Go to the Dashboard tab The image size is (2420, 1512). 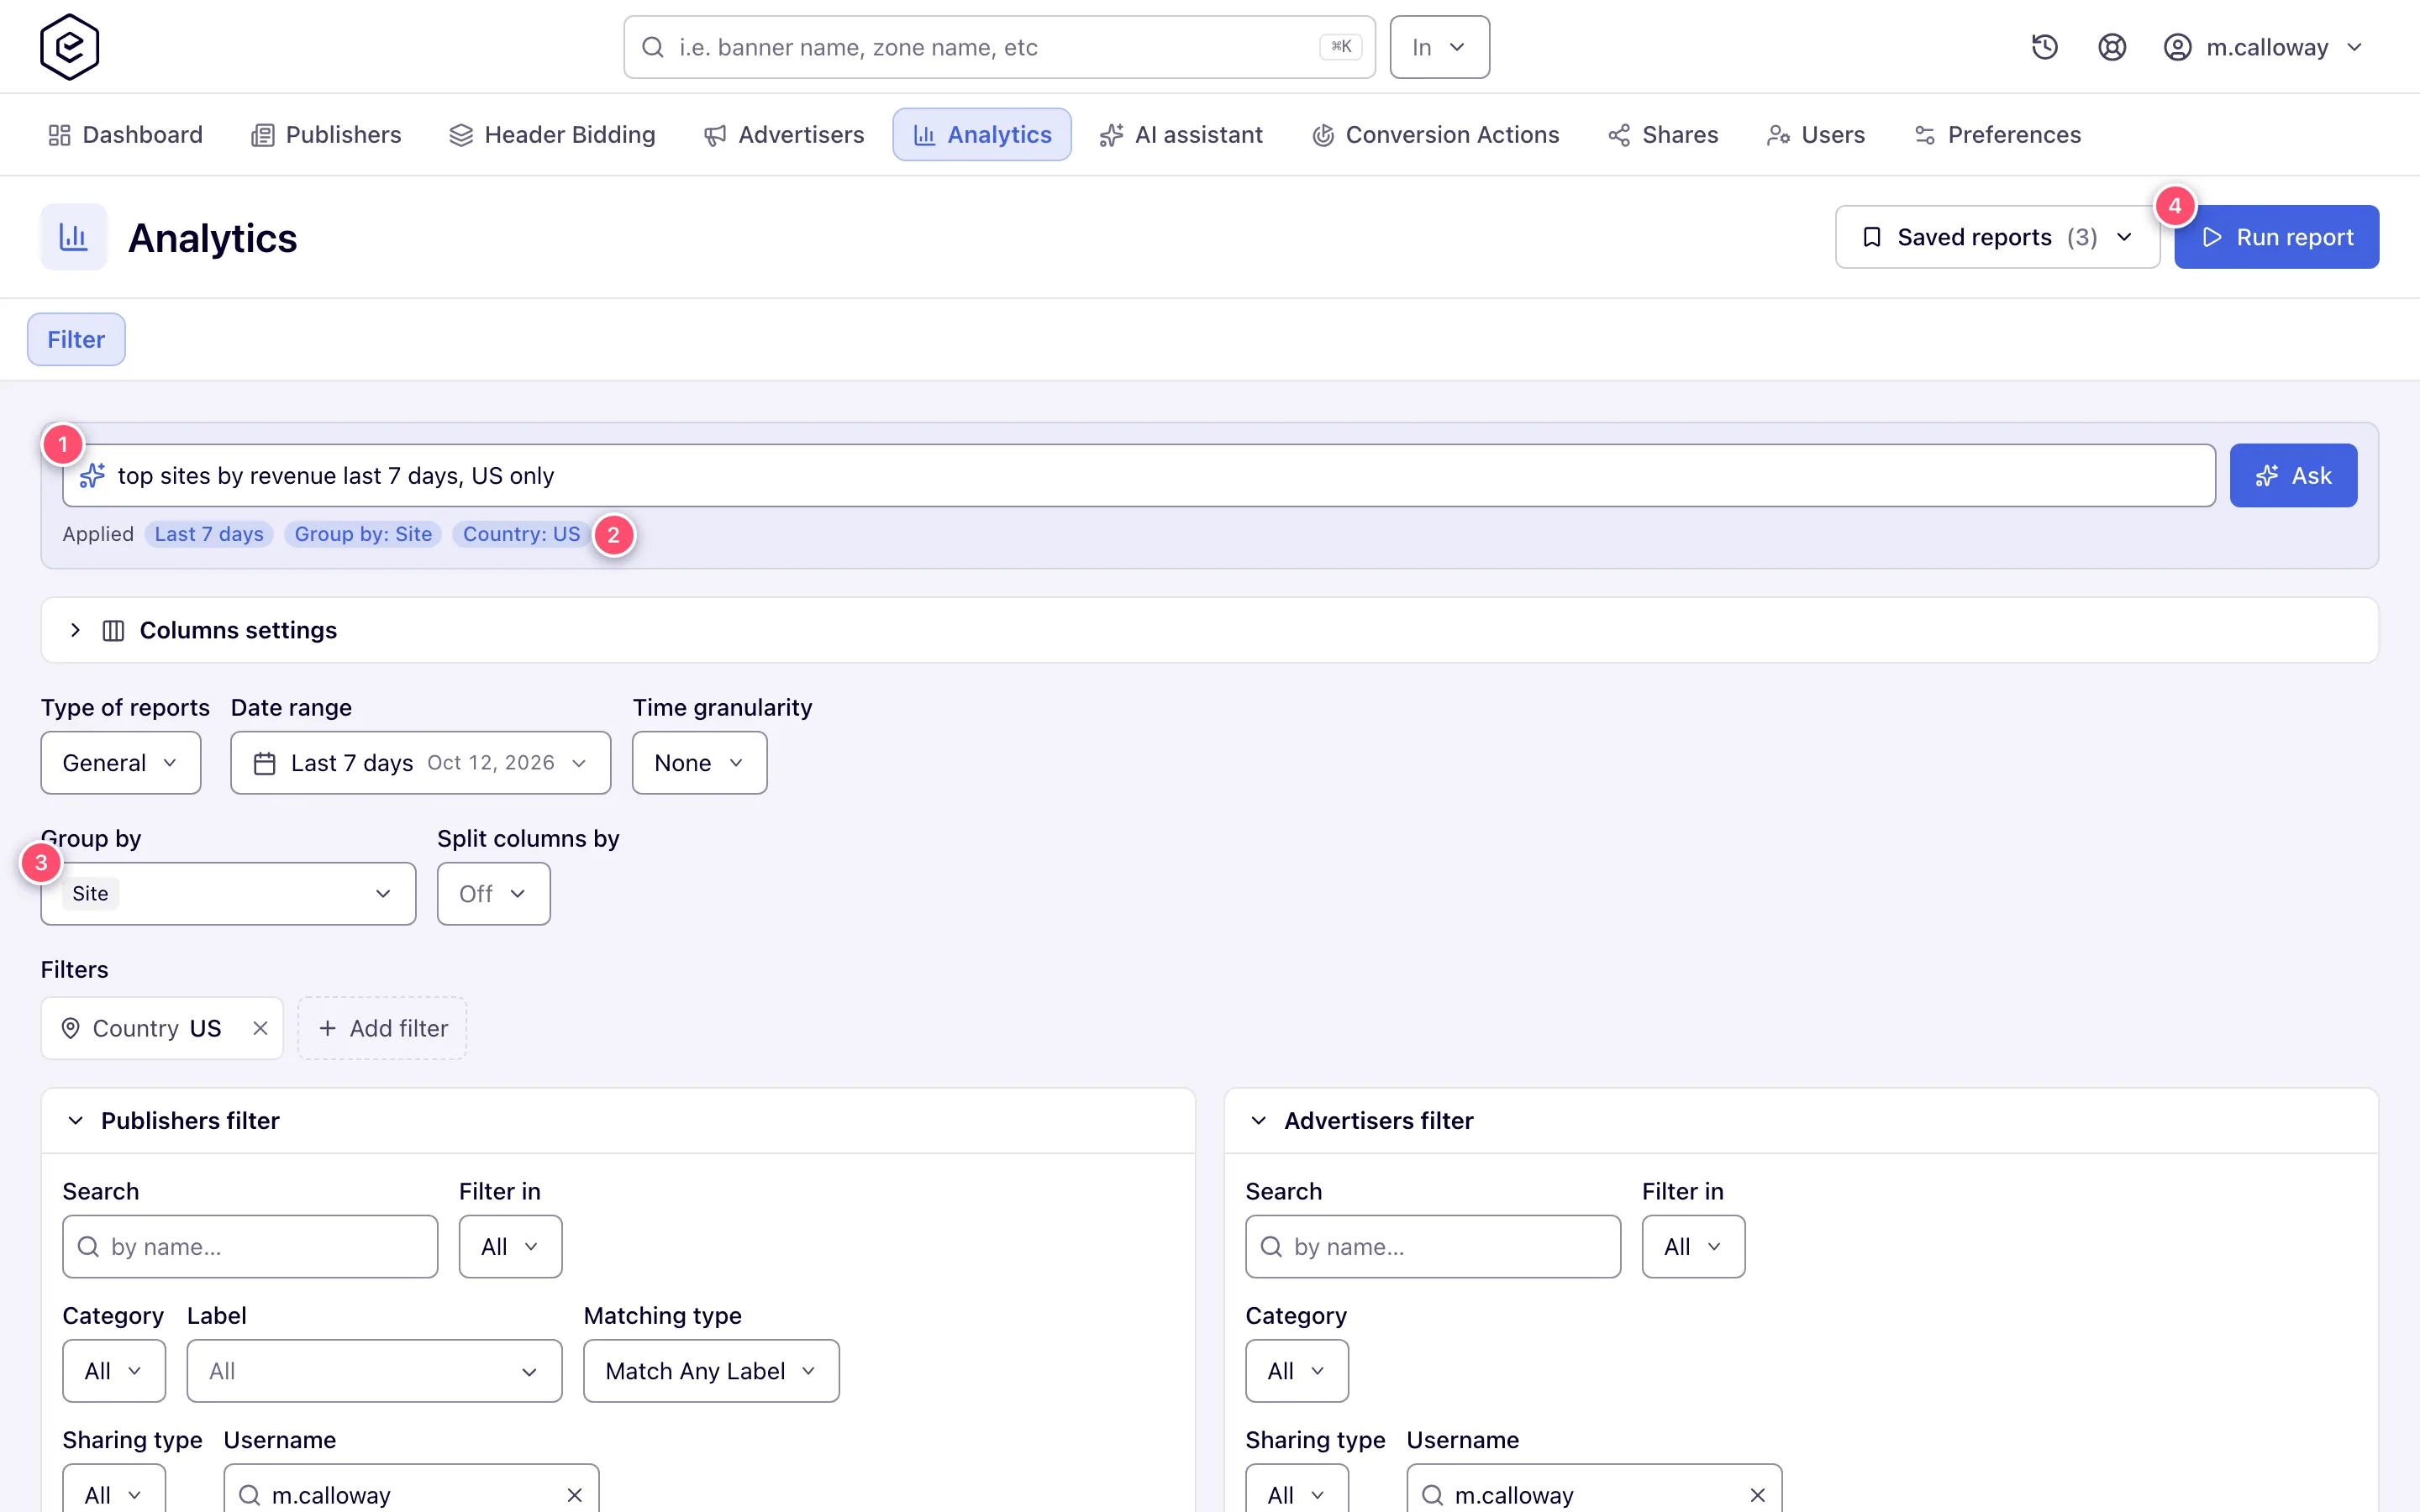point(125,135)
